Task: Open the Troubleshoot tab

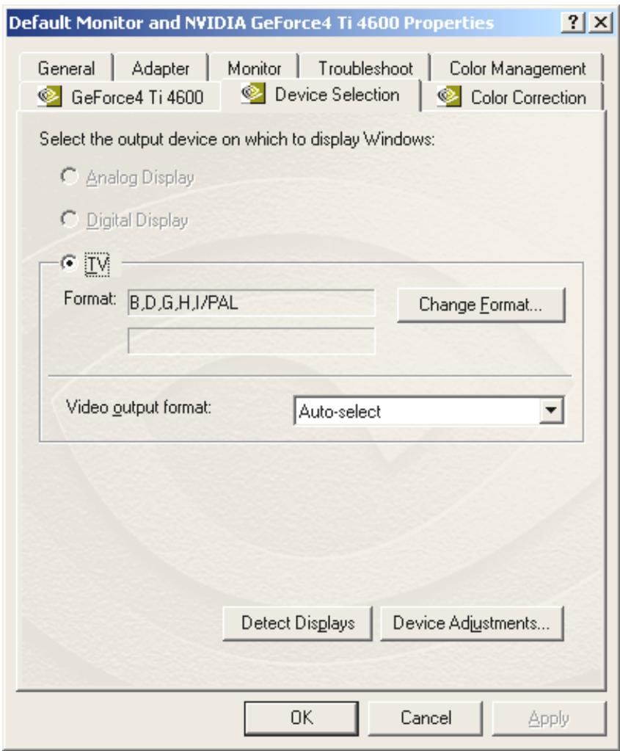Action: point(365,68)
